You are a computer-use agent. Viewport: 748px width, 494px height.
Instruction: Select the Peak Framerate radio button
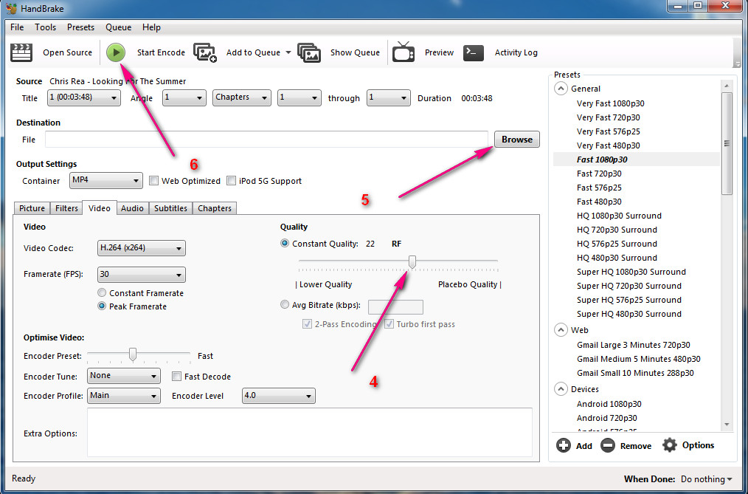pos(102,306)
